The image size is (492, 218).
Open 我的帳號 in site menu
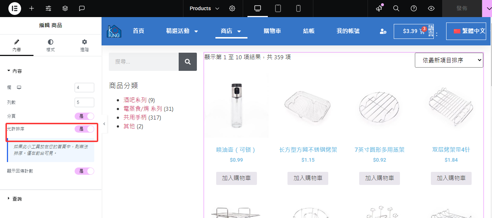[348, 31]
